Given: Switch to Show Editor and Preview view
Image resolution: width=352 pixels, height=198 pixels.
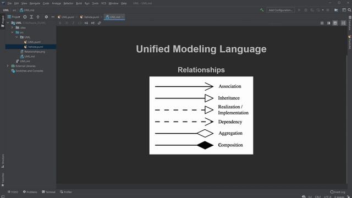Looking at the screenshot, I should click(x=328, y=23).
